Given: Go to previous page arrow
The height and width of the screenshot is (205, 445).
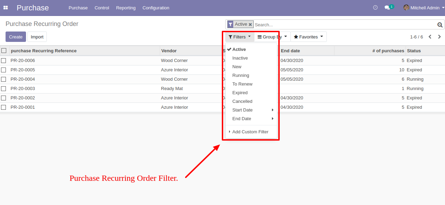Looking at the screenshot, I should (430, 37).
